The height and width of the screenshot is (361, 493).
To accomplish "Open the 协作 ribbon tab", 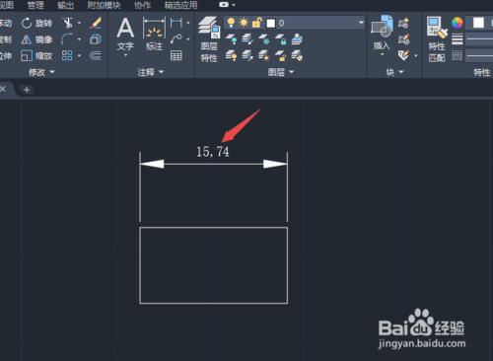I will pos(143,5).
